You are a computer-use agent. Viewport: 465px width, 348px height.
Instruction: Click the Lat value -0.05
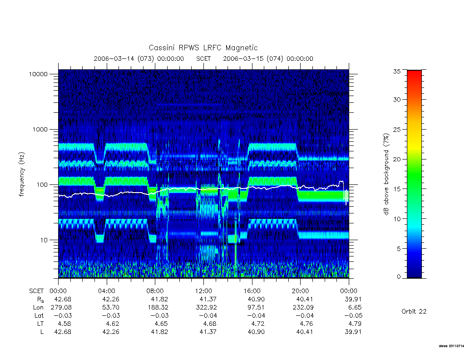click(353, 316)
